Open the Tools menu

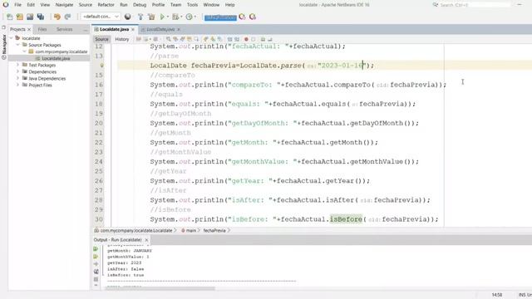[192, 5]
